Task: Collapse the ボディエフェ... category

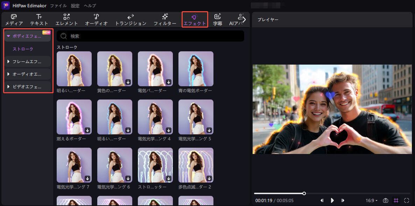Action: [28, 36]
